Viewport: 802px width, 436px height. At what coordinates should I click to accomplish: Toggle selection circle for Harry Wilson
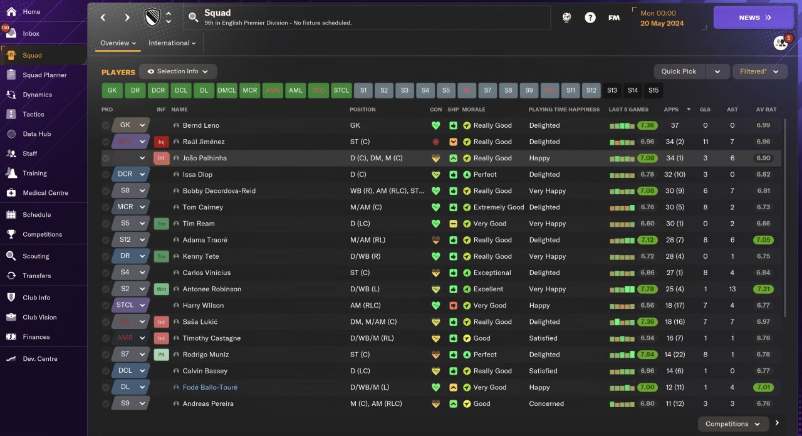(105, 305)
